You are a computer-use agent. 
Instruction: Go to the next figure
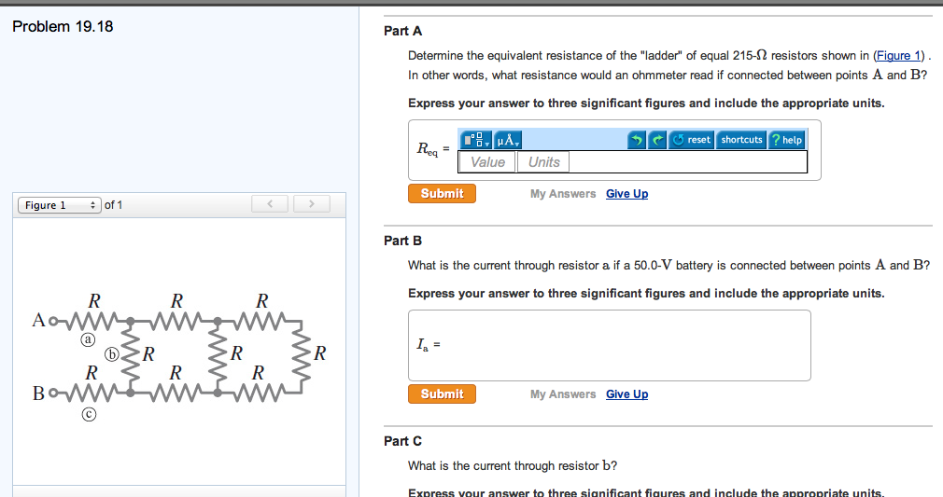(312, 204)
